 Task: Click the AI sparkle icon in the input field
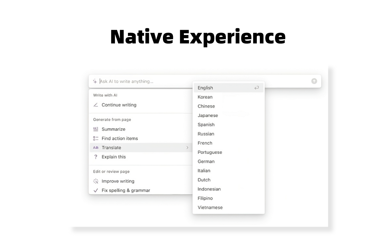95,81
